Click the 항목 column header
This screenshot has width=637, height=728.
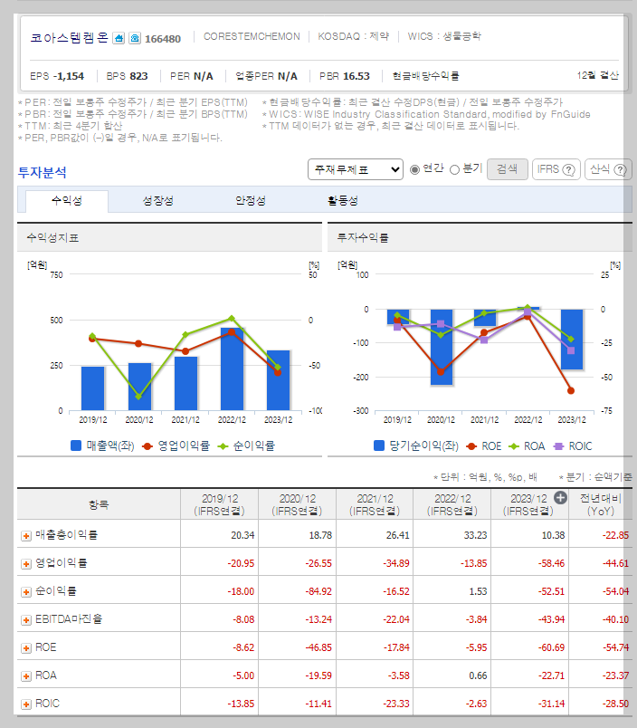click(x=99, y=504)
